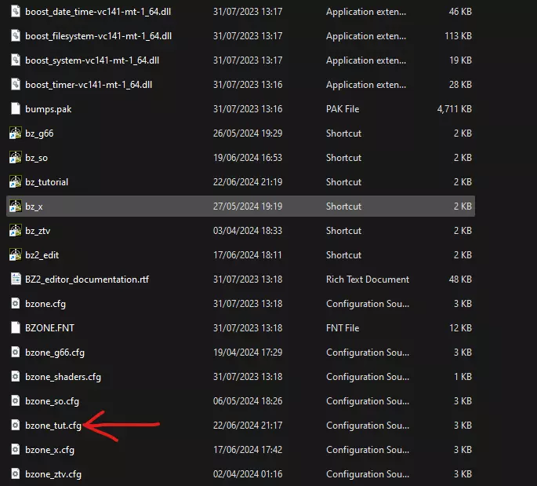537x486 pixels.
Task: Select the bumps.pak file name
Action: [x=49, y=109]
